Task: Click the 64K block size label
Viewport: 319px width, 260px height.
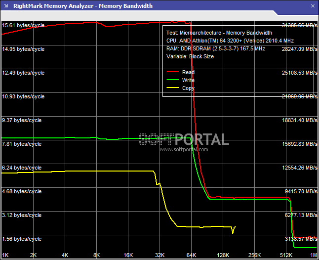Action: [192, 255]
